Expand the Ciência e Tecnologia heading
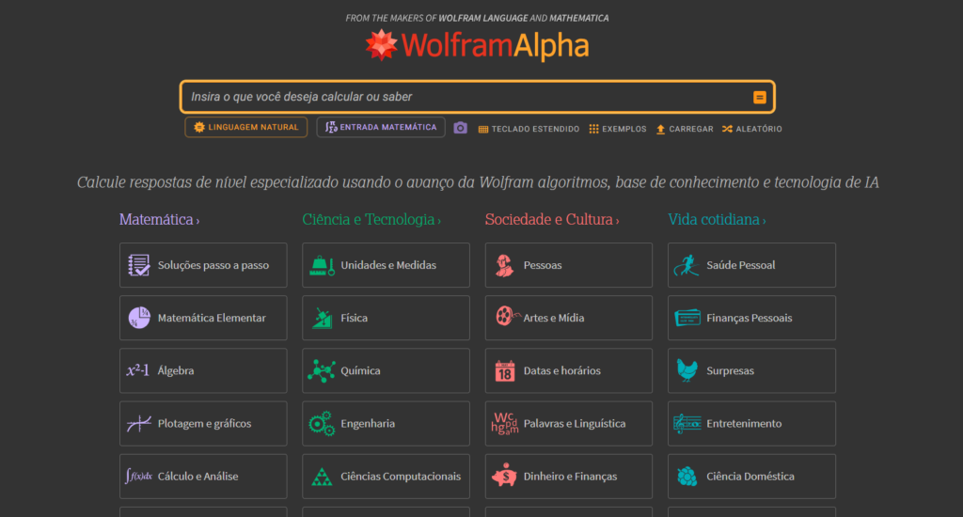963x517 pixels. coord(371,219)
